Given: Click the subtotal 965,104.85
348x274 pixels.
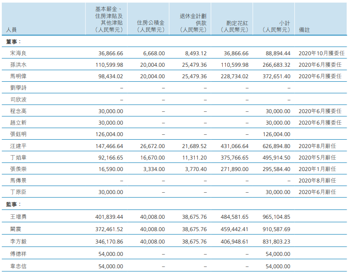Looking at the screenshot, I should click(277, 217).
